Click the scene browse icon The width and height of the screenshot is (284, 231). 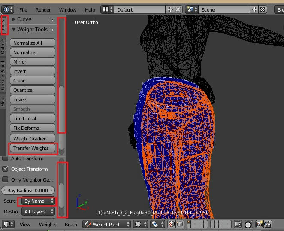pos(192,9)
